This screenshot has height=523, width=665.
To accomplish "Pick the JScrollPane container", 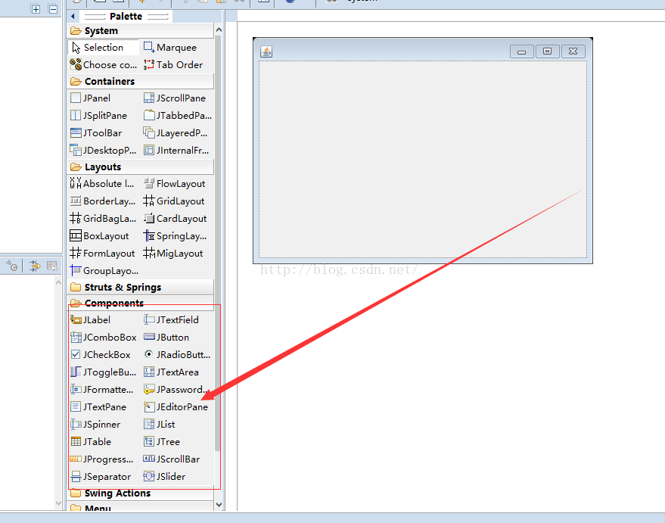I will pyautogui.click(x=175, y=98).
